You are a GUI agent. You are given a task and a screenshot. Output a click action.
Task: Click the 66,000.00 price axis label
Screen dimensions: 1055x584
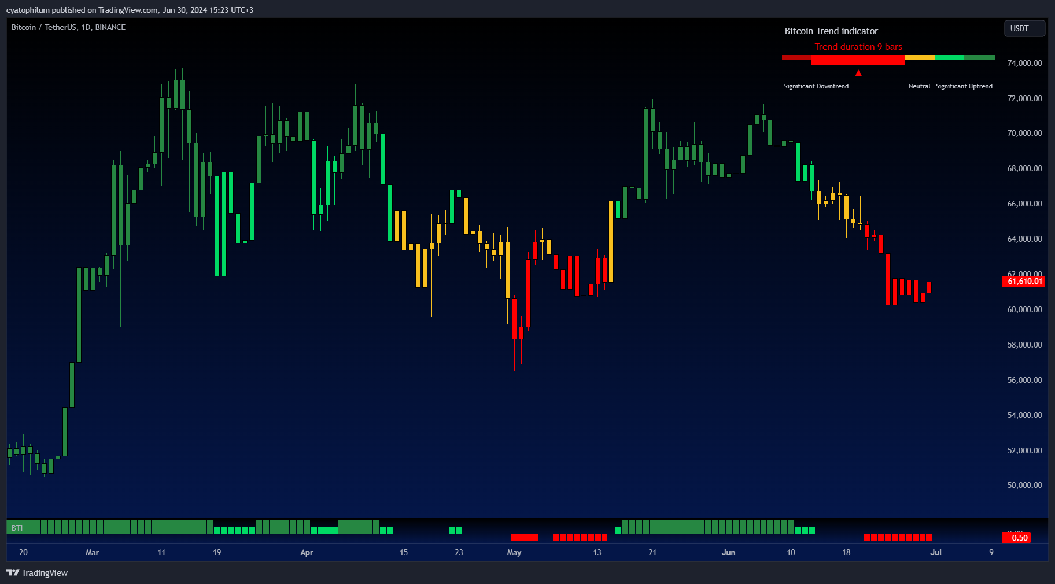pyautogui.click(x=1024, y=204)
